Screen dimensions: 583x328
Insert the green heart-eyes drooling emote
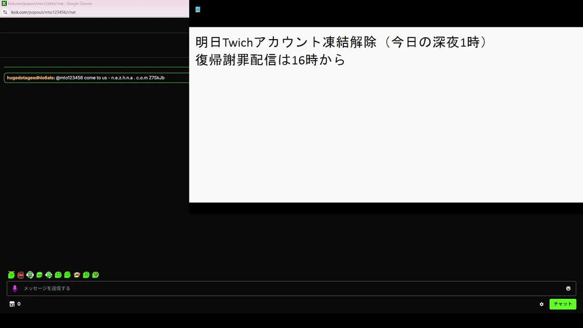[x=96, y=275]
